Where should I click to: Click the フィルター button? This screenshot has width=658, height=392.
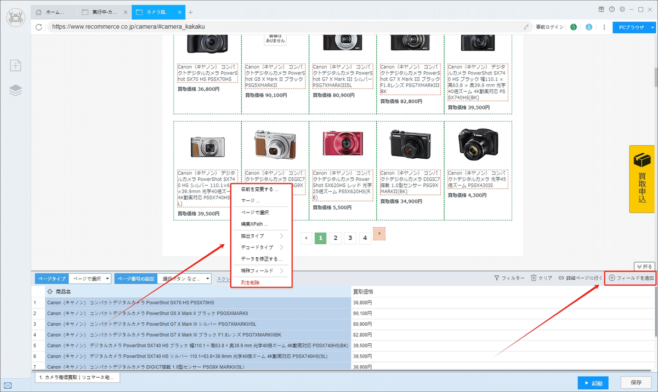click(509, 279)
